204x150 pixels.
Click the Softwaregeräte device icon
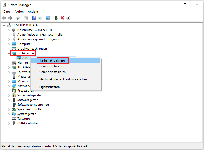[x=14, y=100]
